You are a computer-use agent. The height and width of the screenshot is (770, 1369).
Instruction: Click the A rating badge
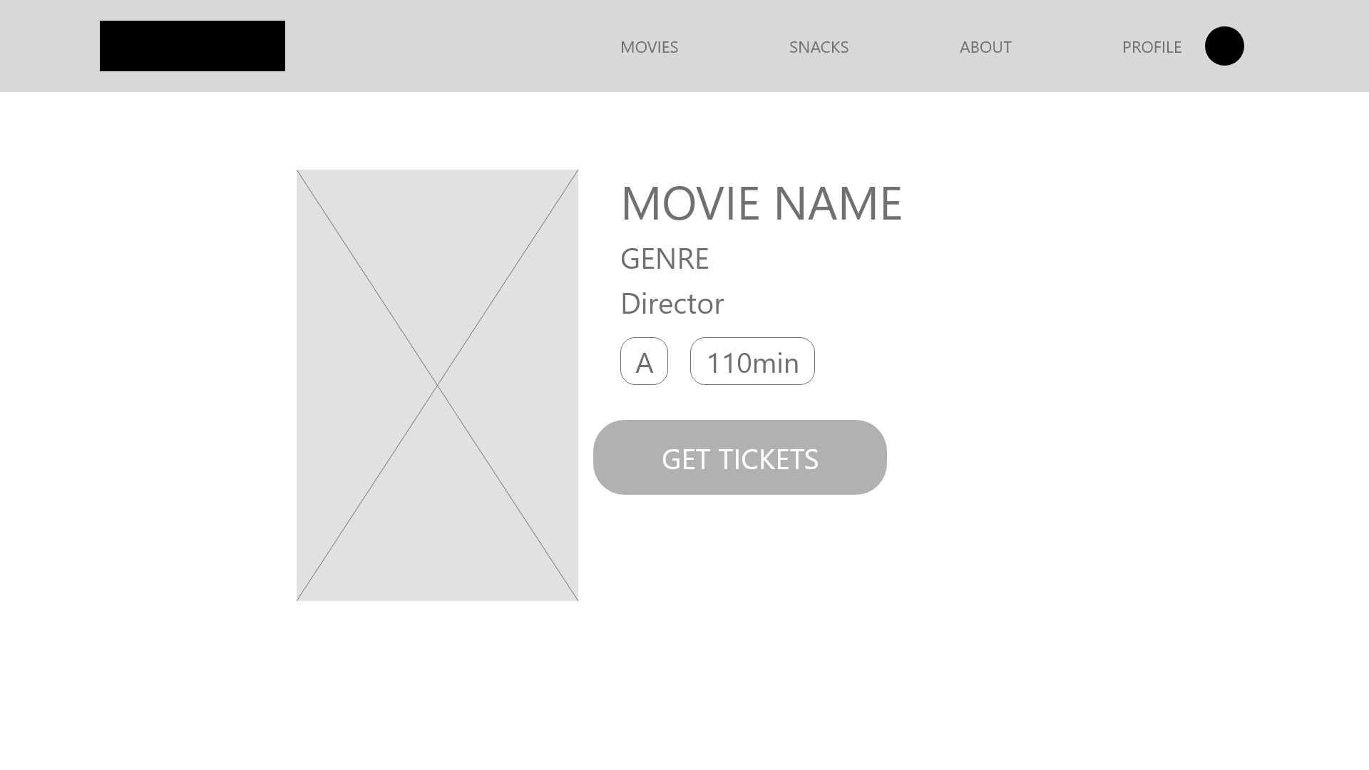pos(644,361)
